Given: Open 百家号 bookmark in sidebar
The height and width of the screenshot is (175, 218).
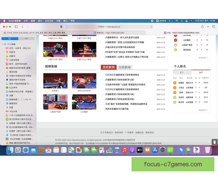Looking at the screenshot, I should 12,52.
